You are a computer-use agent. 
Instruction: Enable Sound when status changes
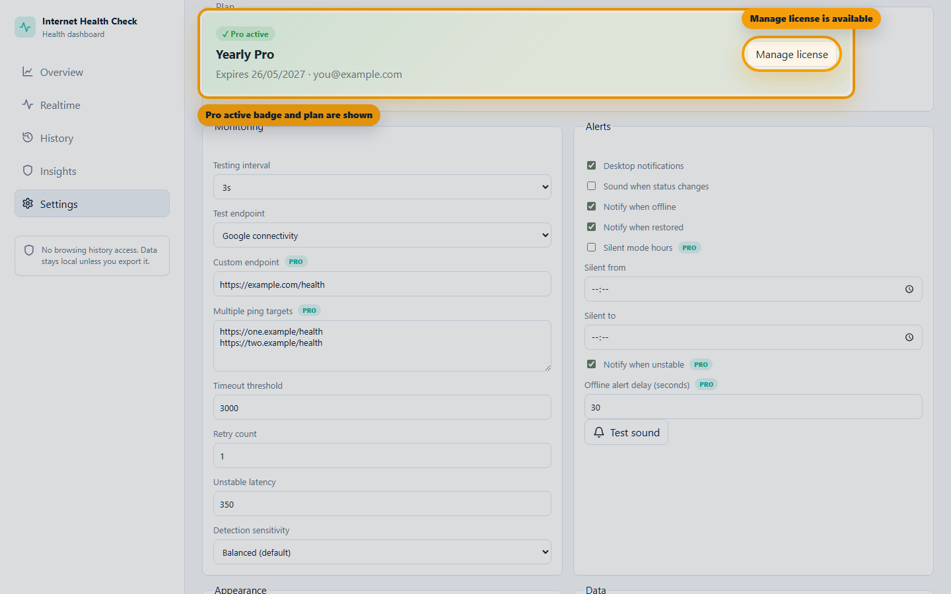point(592,186)
